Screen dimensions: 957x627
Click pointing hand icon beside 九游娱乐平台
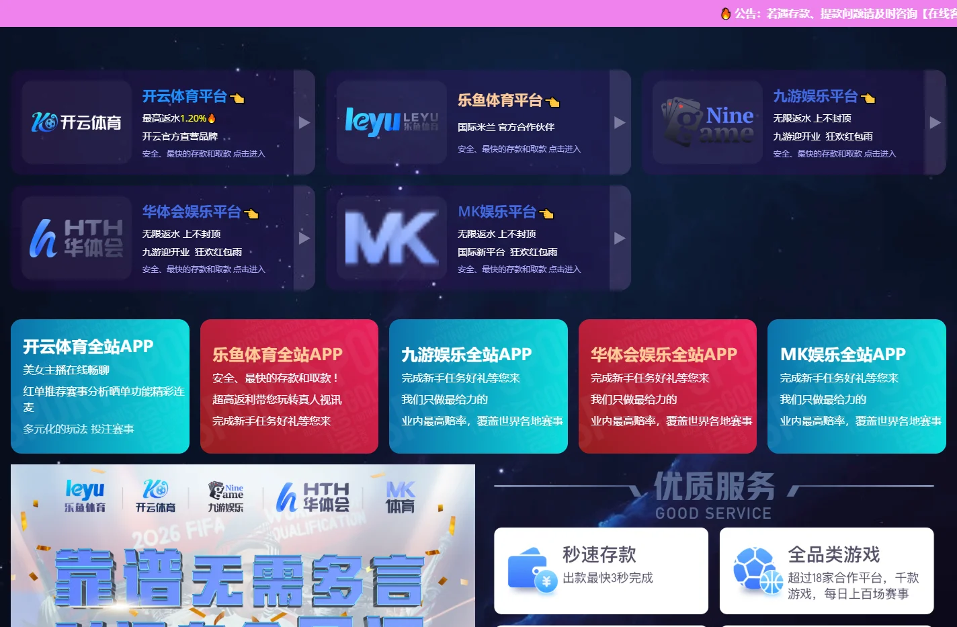click(x=868, y=98)
